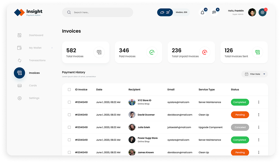The height and width of the screenshot is (163, 280).
Task: Click the My Wallet sidebar icon
Action: (19, 48)
